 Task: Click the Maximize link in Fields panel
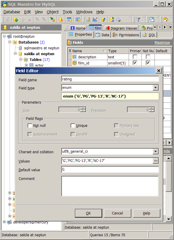tap(162, 43)
